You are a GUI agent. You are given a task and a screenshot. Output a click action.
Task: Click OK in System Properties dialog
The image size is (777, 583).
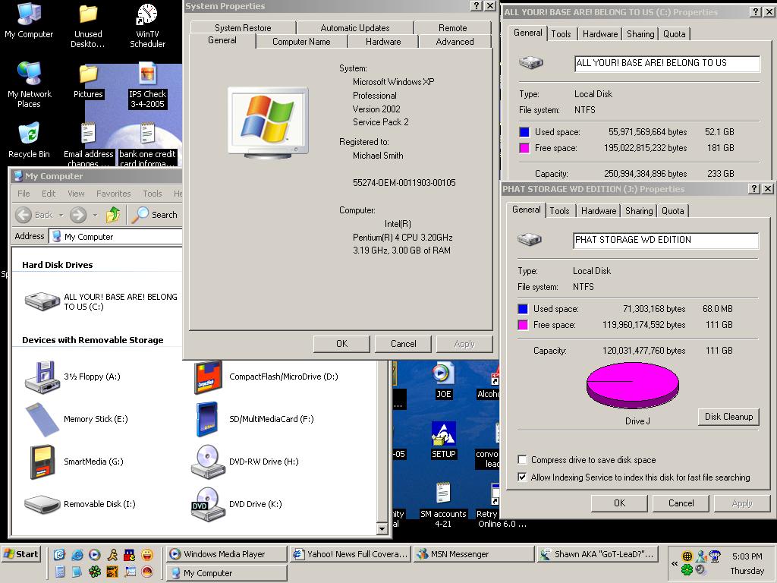[x=341, y=344]
